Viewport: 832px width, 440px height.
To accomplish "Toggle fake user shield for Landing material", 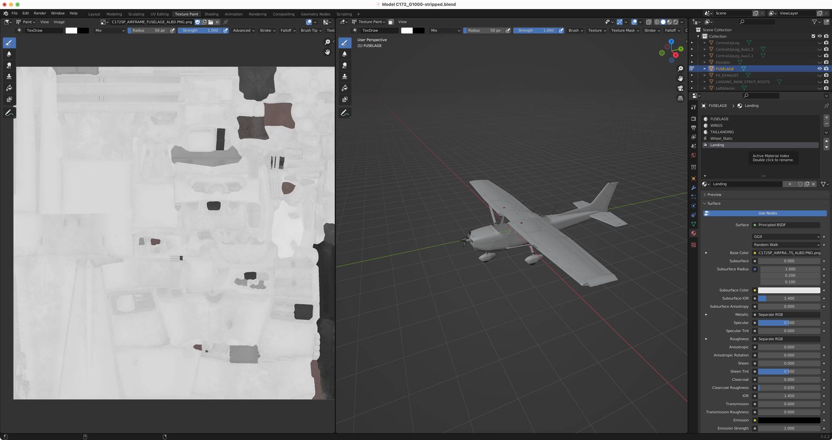I will 800,184.
